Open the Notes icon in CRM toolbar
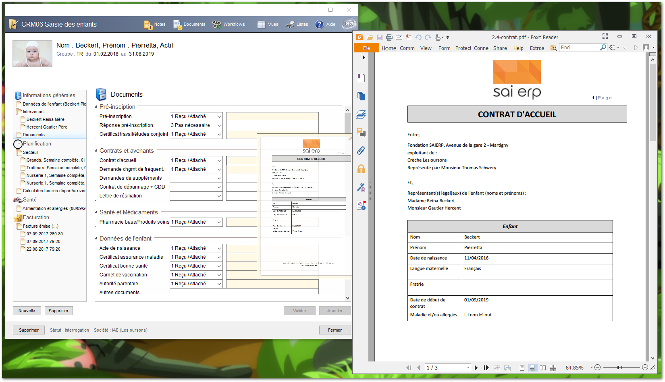 tap(148, 25)
